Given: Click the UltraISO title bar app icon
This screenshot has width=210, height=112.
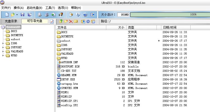Looking at the screenshot, I should 2,3.
